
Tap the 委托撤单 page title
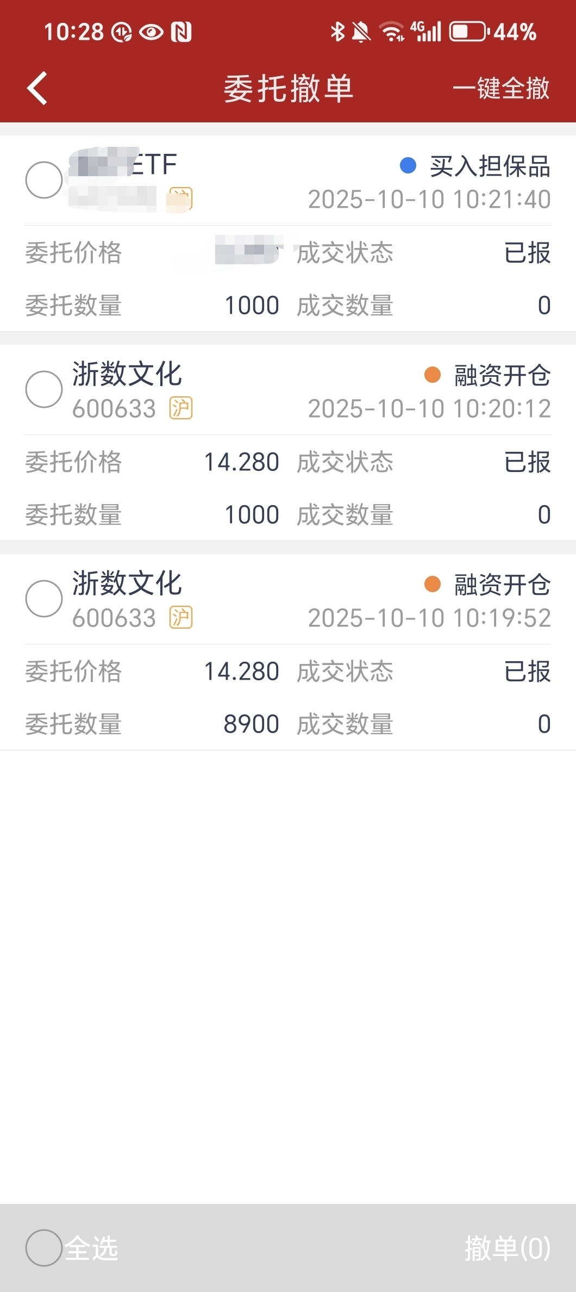289,88
